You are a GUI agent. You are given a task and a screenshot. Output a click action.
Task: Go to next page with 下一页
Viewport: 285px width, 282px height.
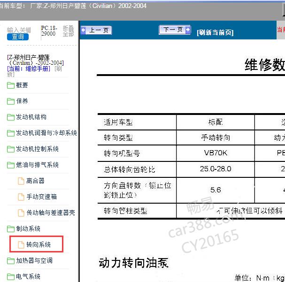175,30
